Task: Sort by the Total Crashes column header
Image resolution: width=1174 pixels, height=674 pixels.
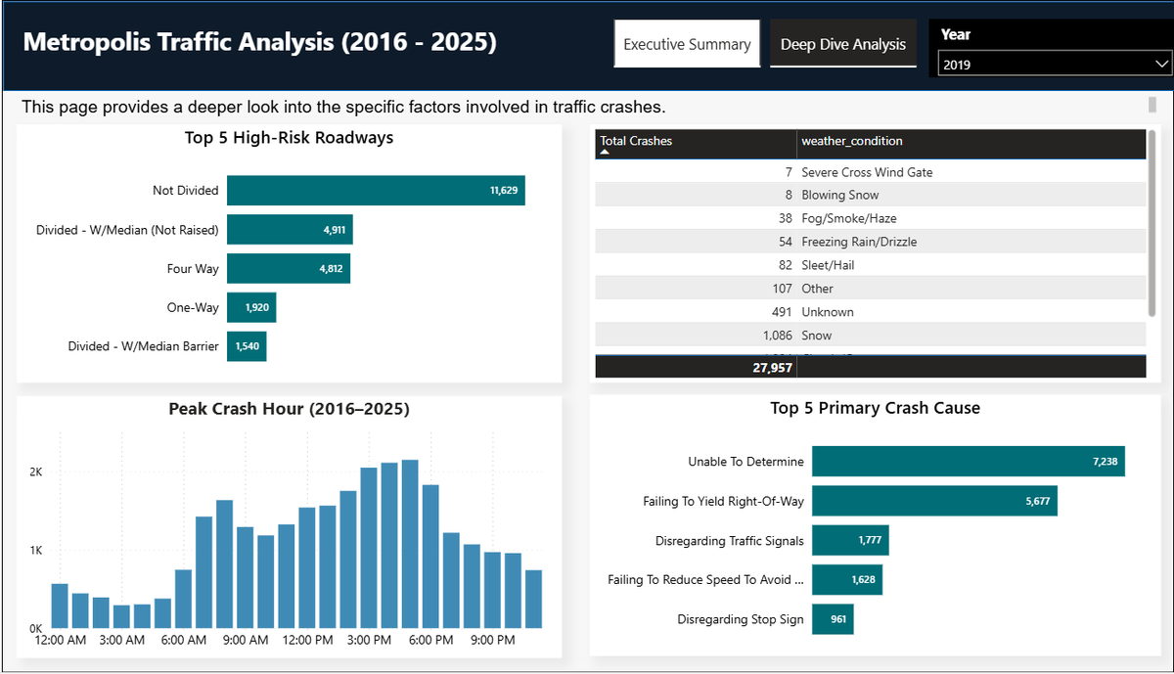Action: 636,142
